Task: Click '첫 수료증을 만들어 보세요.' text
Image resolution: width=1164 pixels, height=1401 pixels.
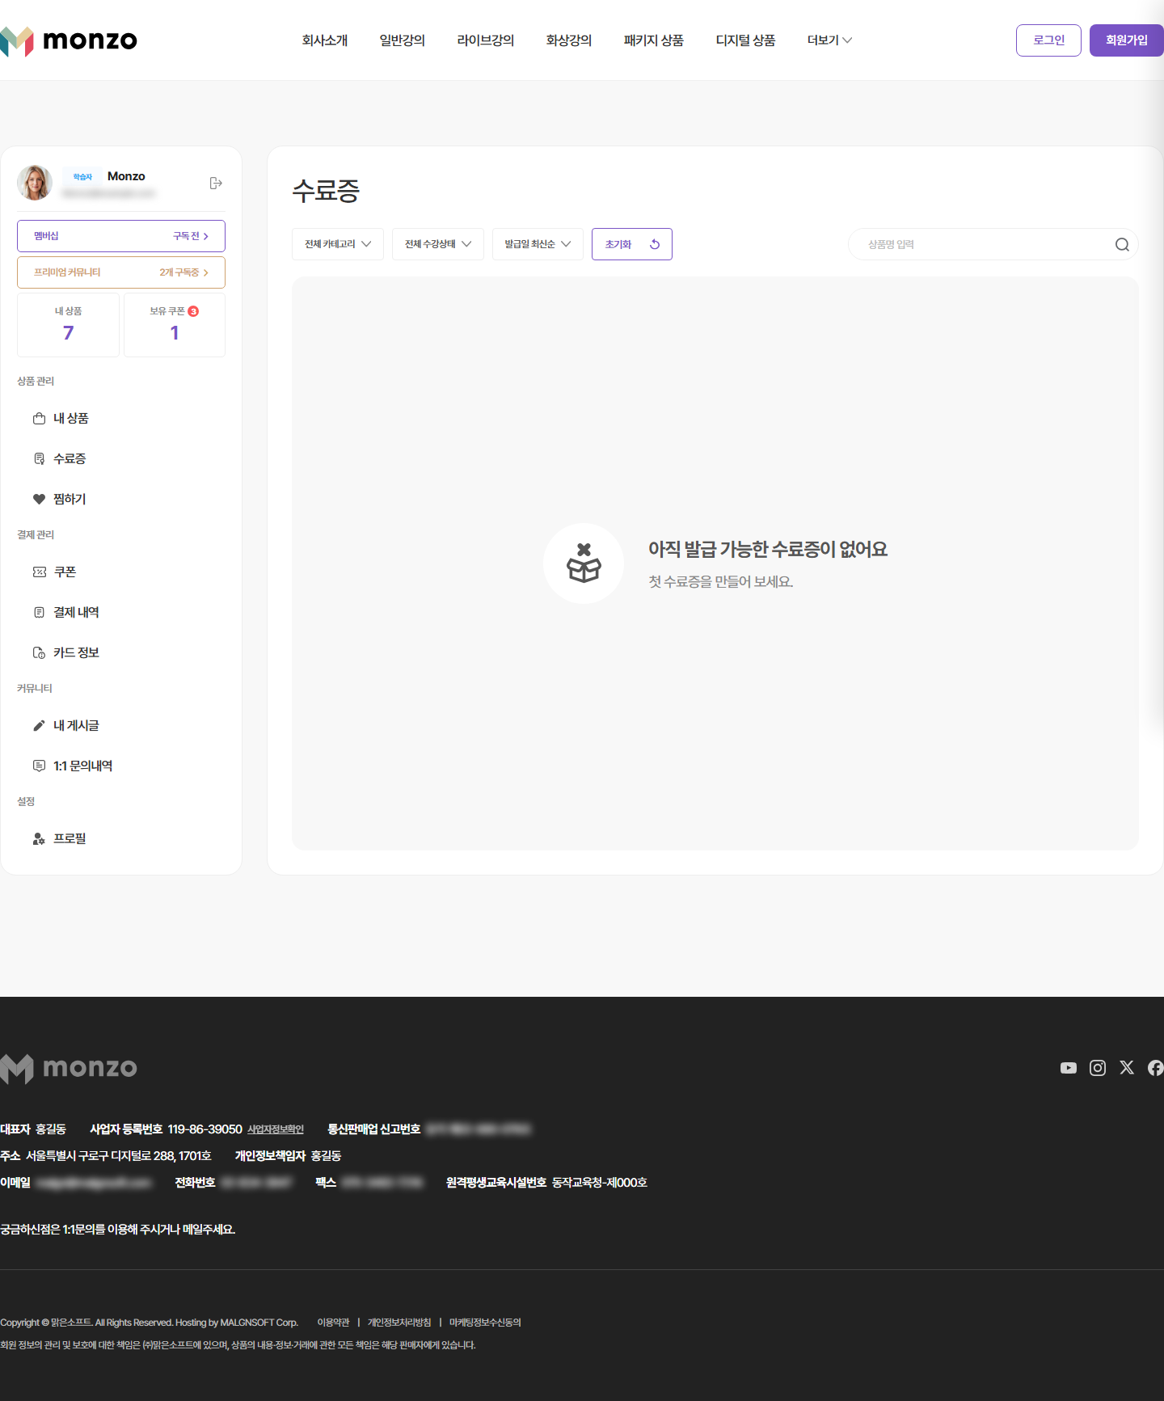Action: pyautogui.click(x=721, y=581)
